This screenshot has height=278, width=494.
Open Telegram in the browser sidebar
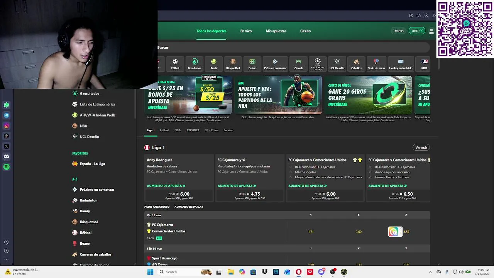click(7, 115)
